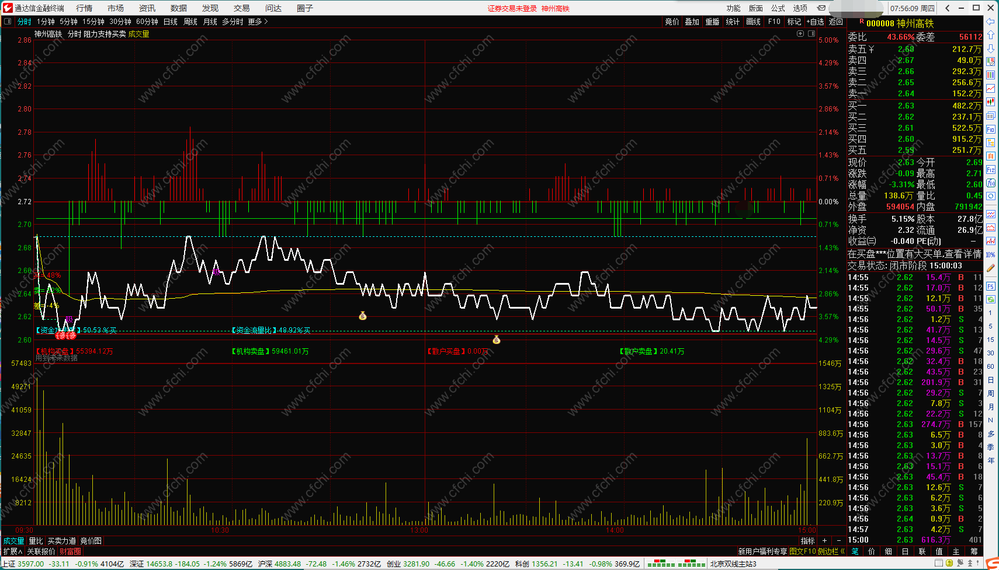Viewport: 999px width, 570px height.
Task: Click the 10% sidebar icon
Action: click(990, 254)
